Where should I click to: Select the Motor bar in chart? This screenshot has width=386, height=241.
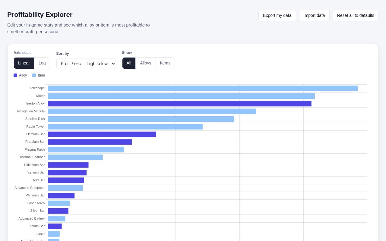pyautogui.click(x=182, y=96)
